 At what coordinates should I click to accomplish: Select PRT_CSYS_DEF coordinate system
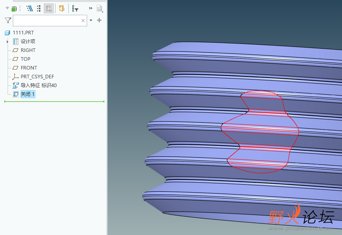(37, 77)
